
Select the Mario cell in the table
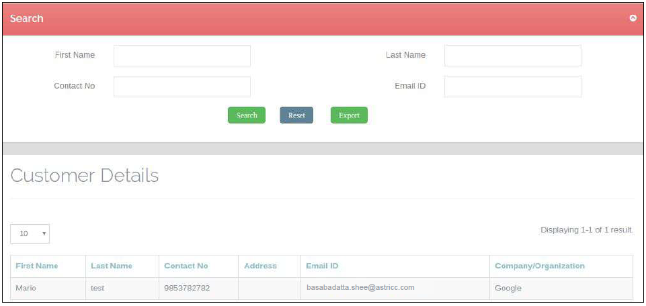pyautogui.click(x=26, y=288)
